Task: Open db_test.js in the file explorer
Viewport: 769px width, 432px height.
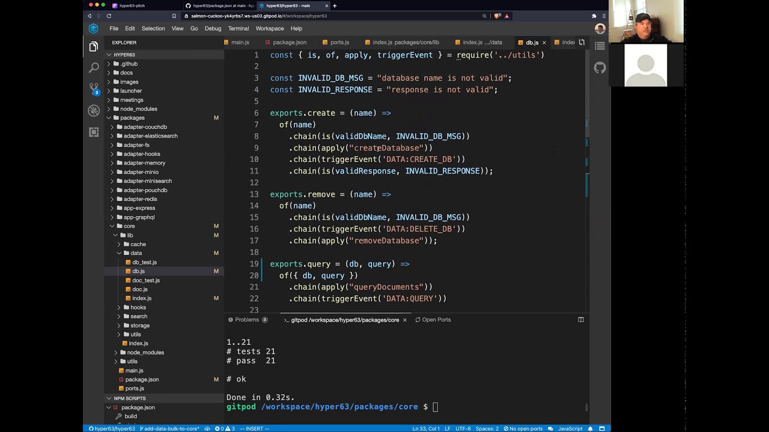Action: 144,262
